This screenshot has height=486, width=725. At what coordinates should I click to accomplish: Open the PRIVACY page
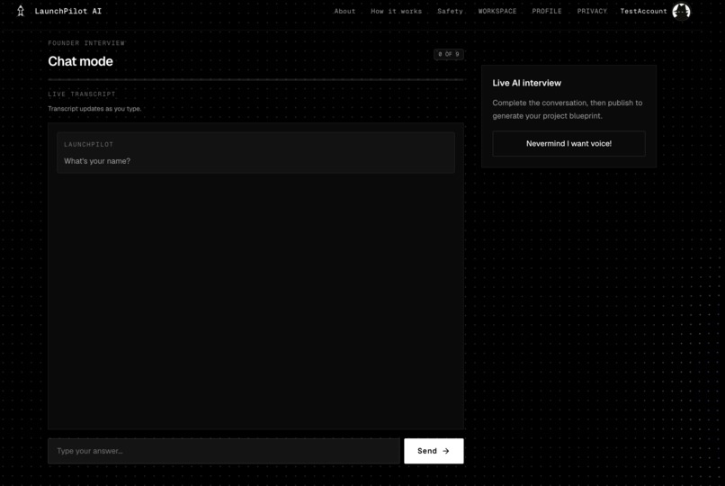click(592, 11)
